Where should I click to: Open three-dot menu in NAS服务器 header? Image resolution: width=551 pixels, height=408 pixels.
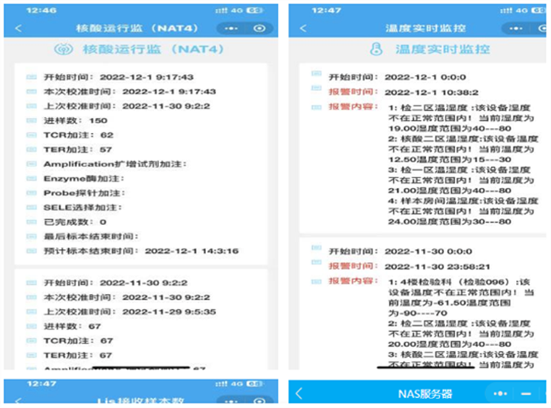point(501,394)
